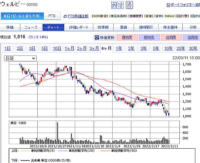This screenshot has height=163, width=200.
Task: Select the 1ヶ月 chart period
Action: pyautogui.click(x=69, y=48)
